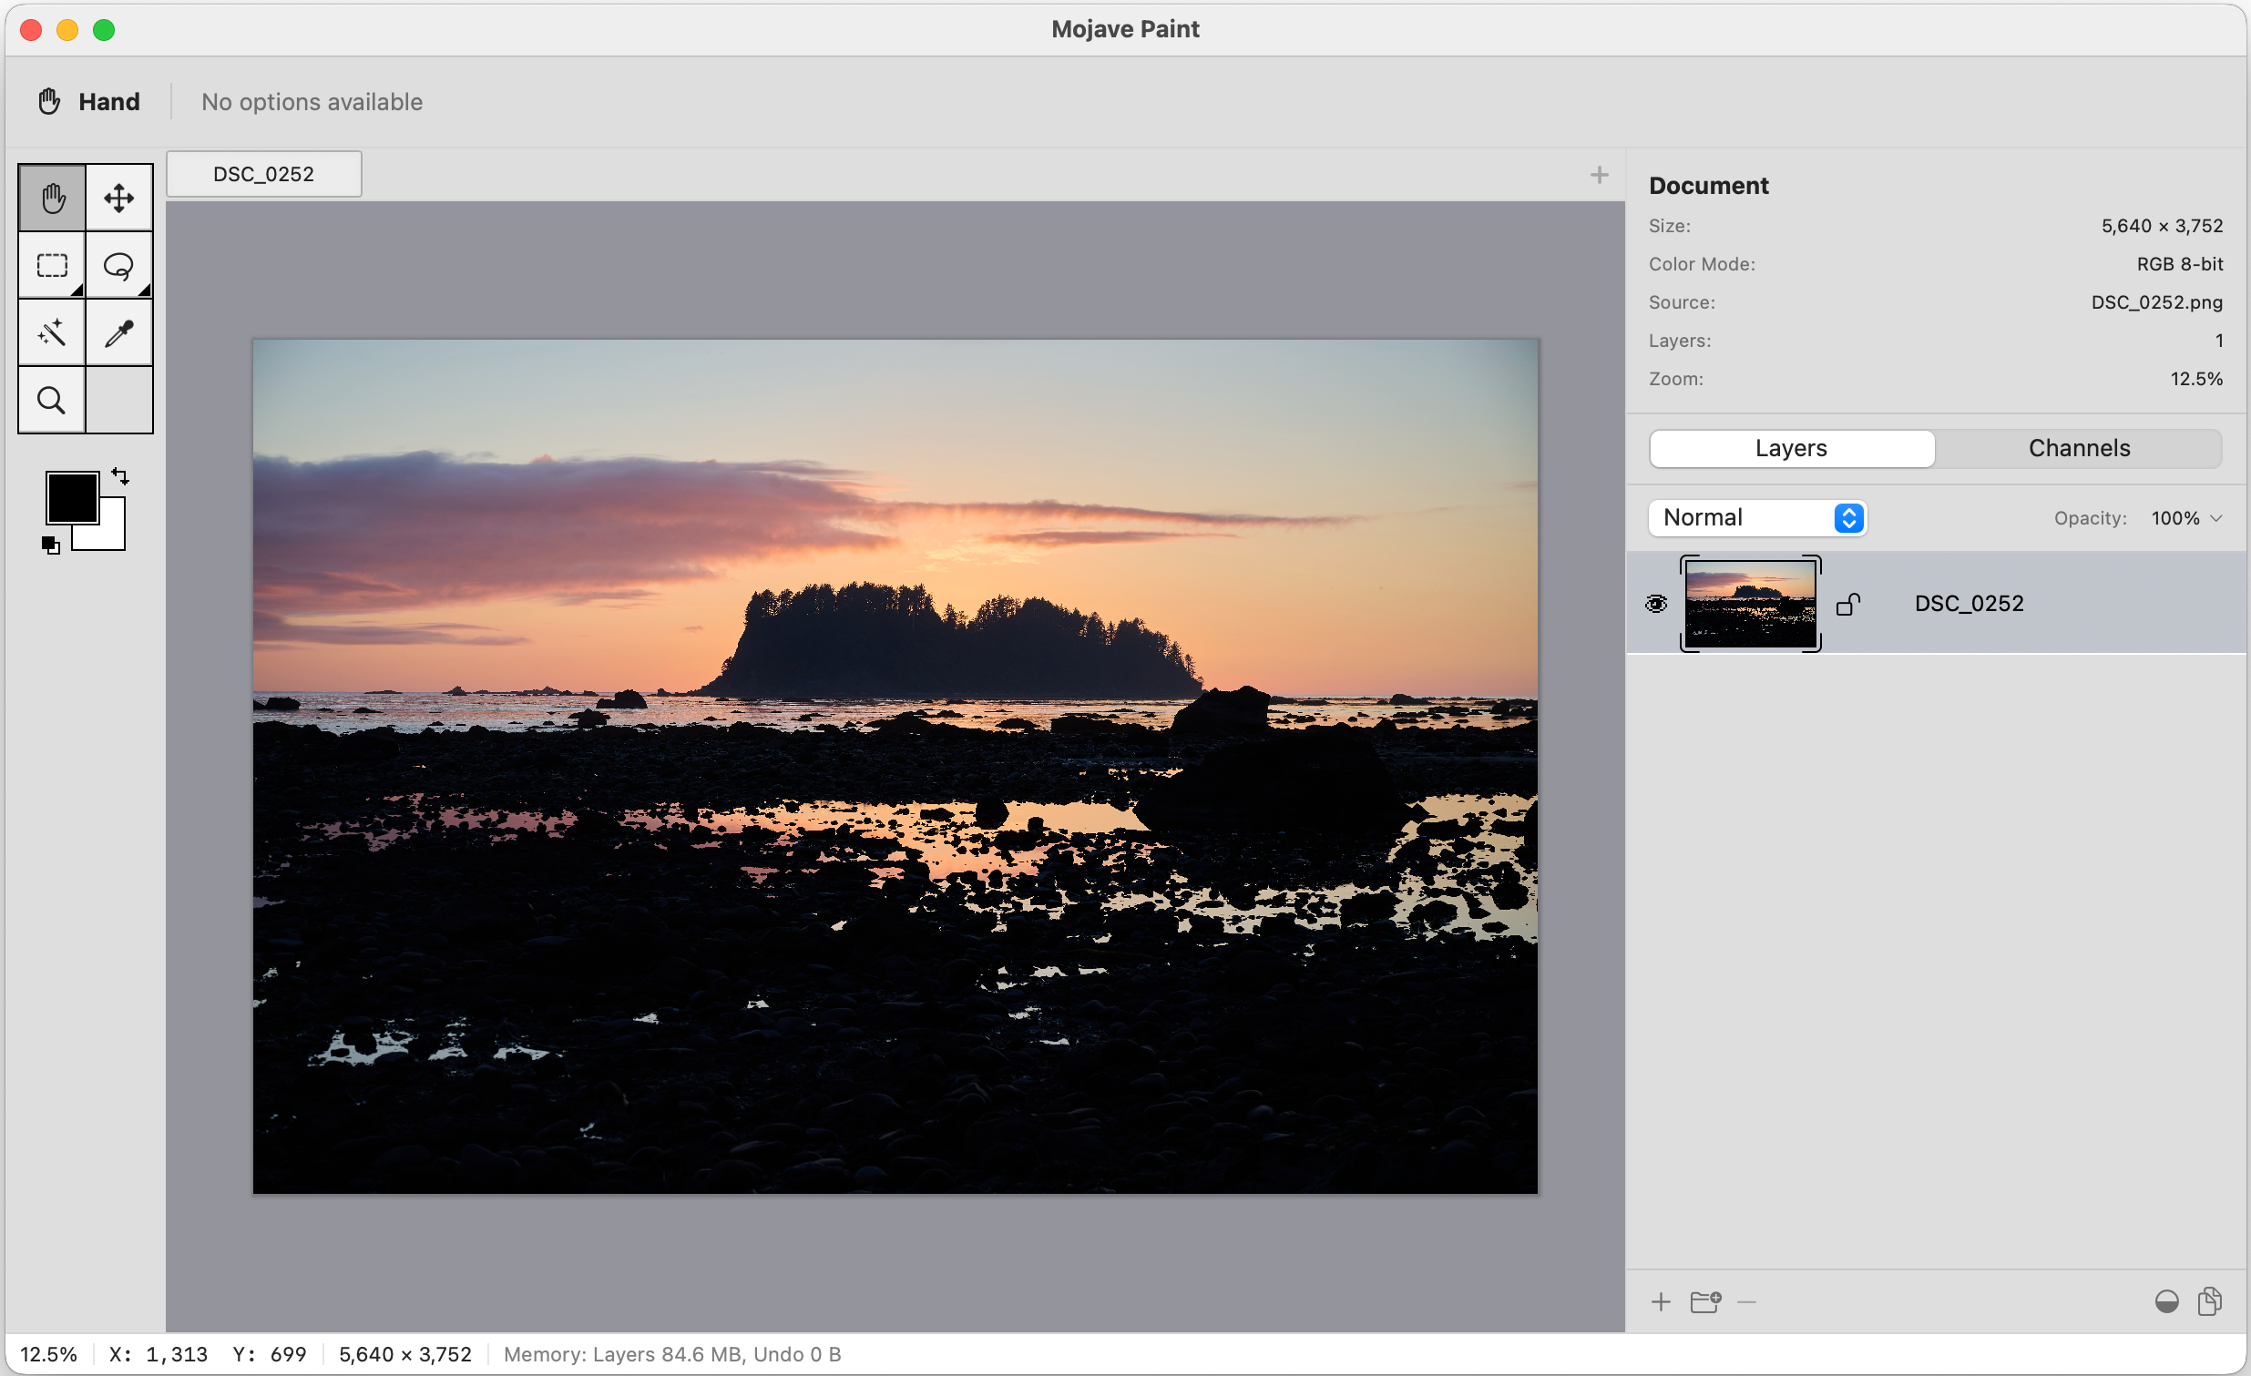Screen dimensions: 2251x1376
Task: Select the Eyedropper tool
Action: [x=119, y=332]
